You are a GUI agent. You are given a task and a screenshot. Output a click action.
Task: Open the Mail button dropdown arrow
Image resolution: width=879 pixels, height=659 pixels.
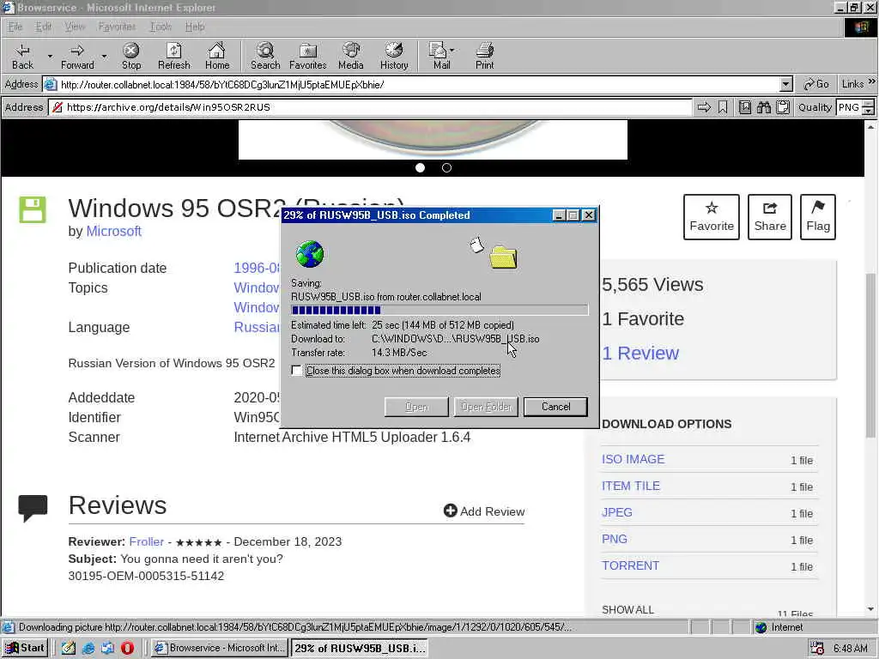[x=452, y=51]
